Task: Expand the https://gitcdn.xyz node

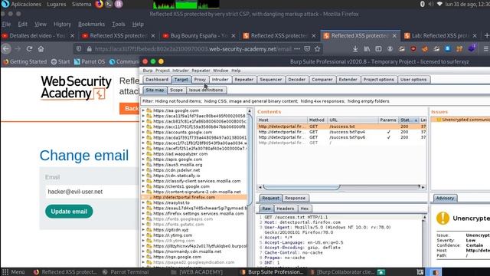Action: tap(143, 230)
